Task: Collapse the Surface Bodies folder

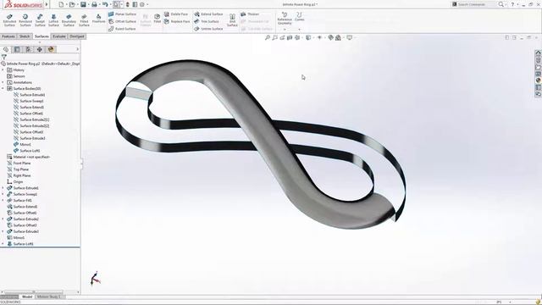Action: pos(3,88)
